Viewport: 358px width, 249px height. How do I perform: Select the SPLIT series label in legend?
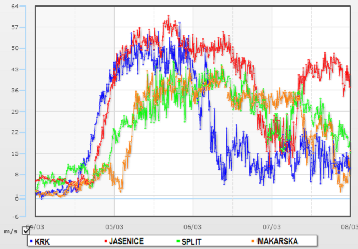pos(191,241)
